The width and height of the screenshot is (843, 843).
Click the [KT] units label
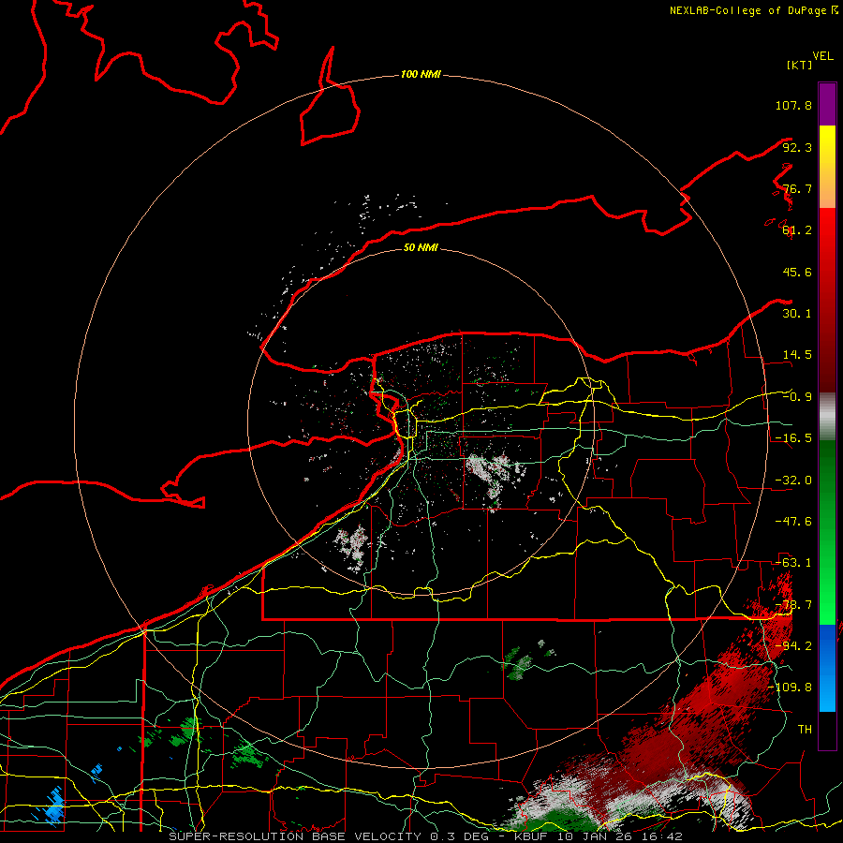pos(800,65)
